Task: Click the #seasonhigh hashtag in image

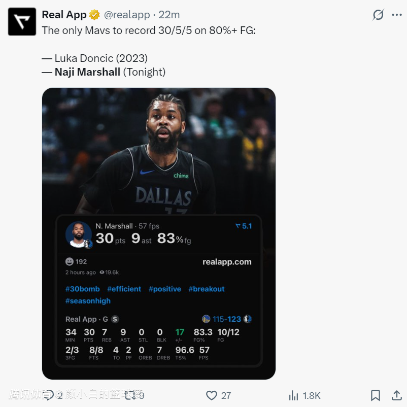Action: tap(88, 300)
